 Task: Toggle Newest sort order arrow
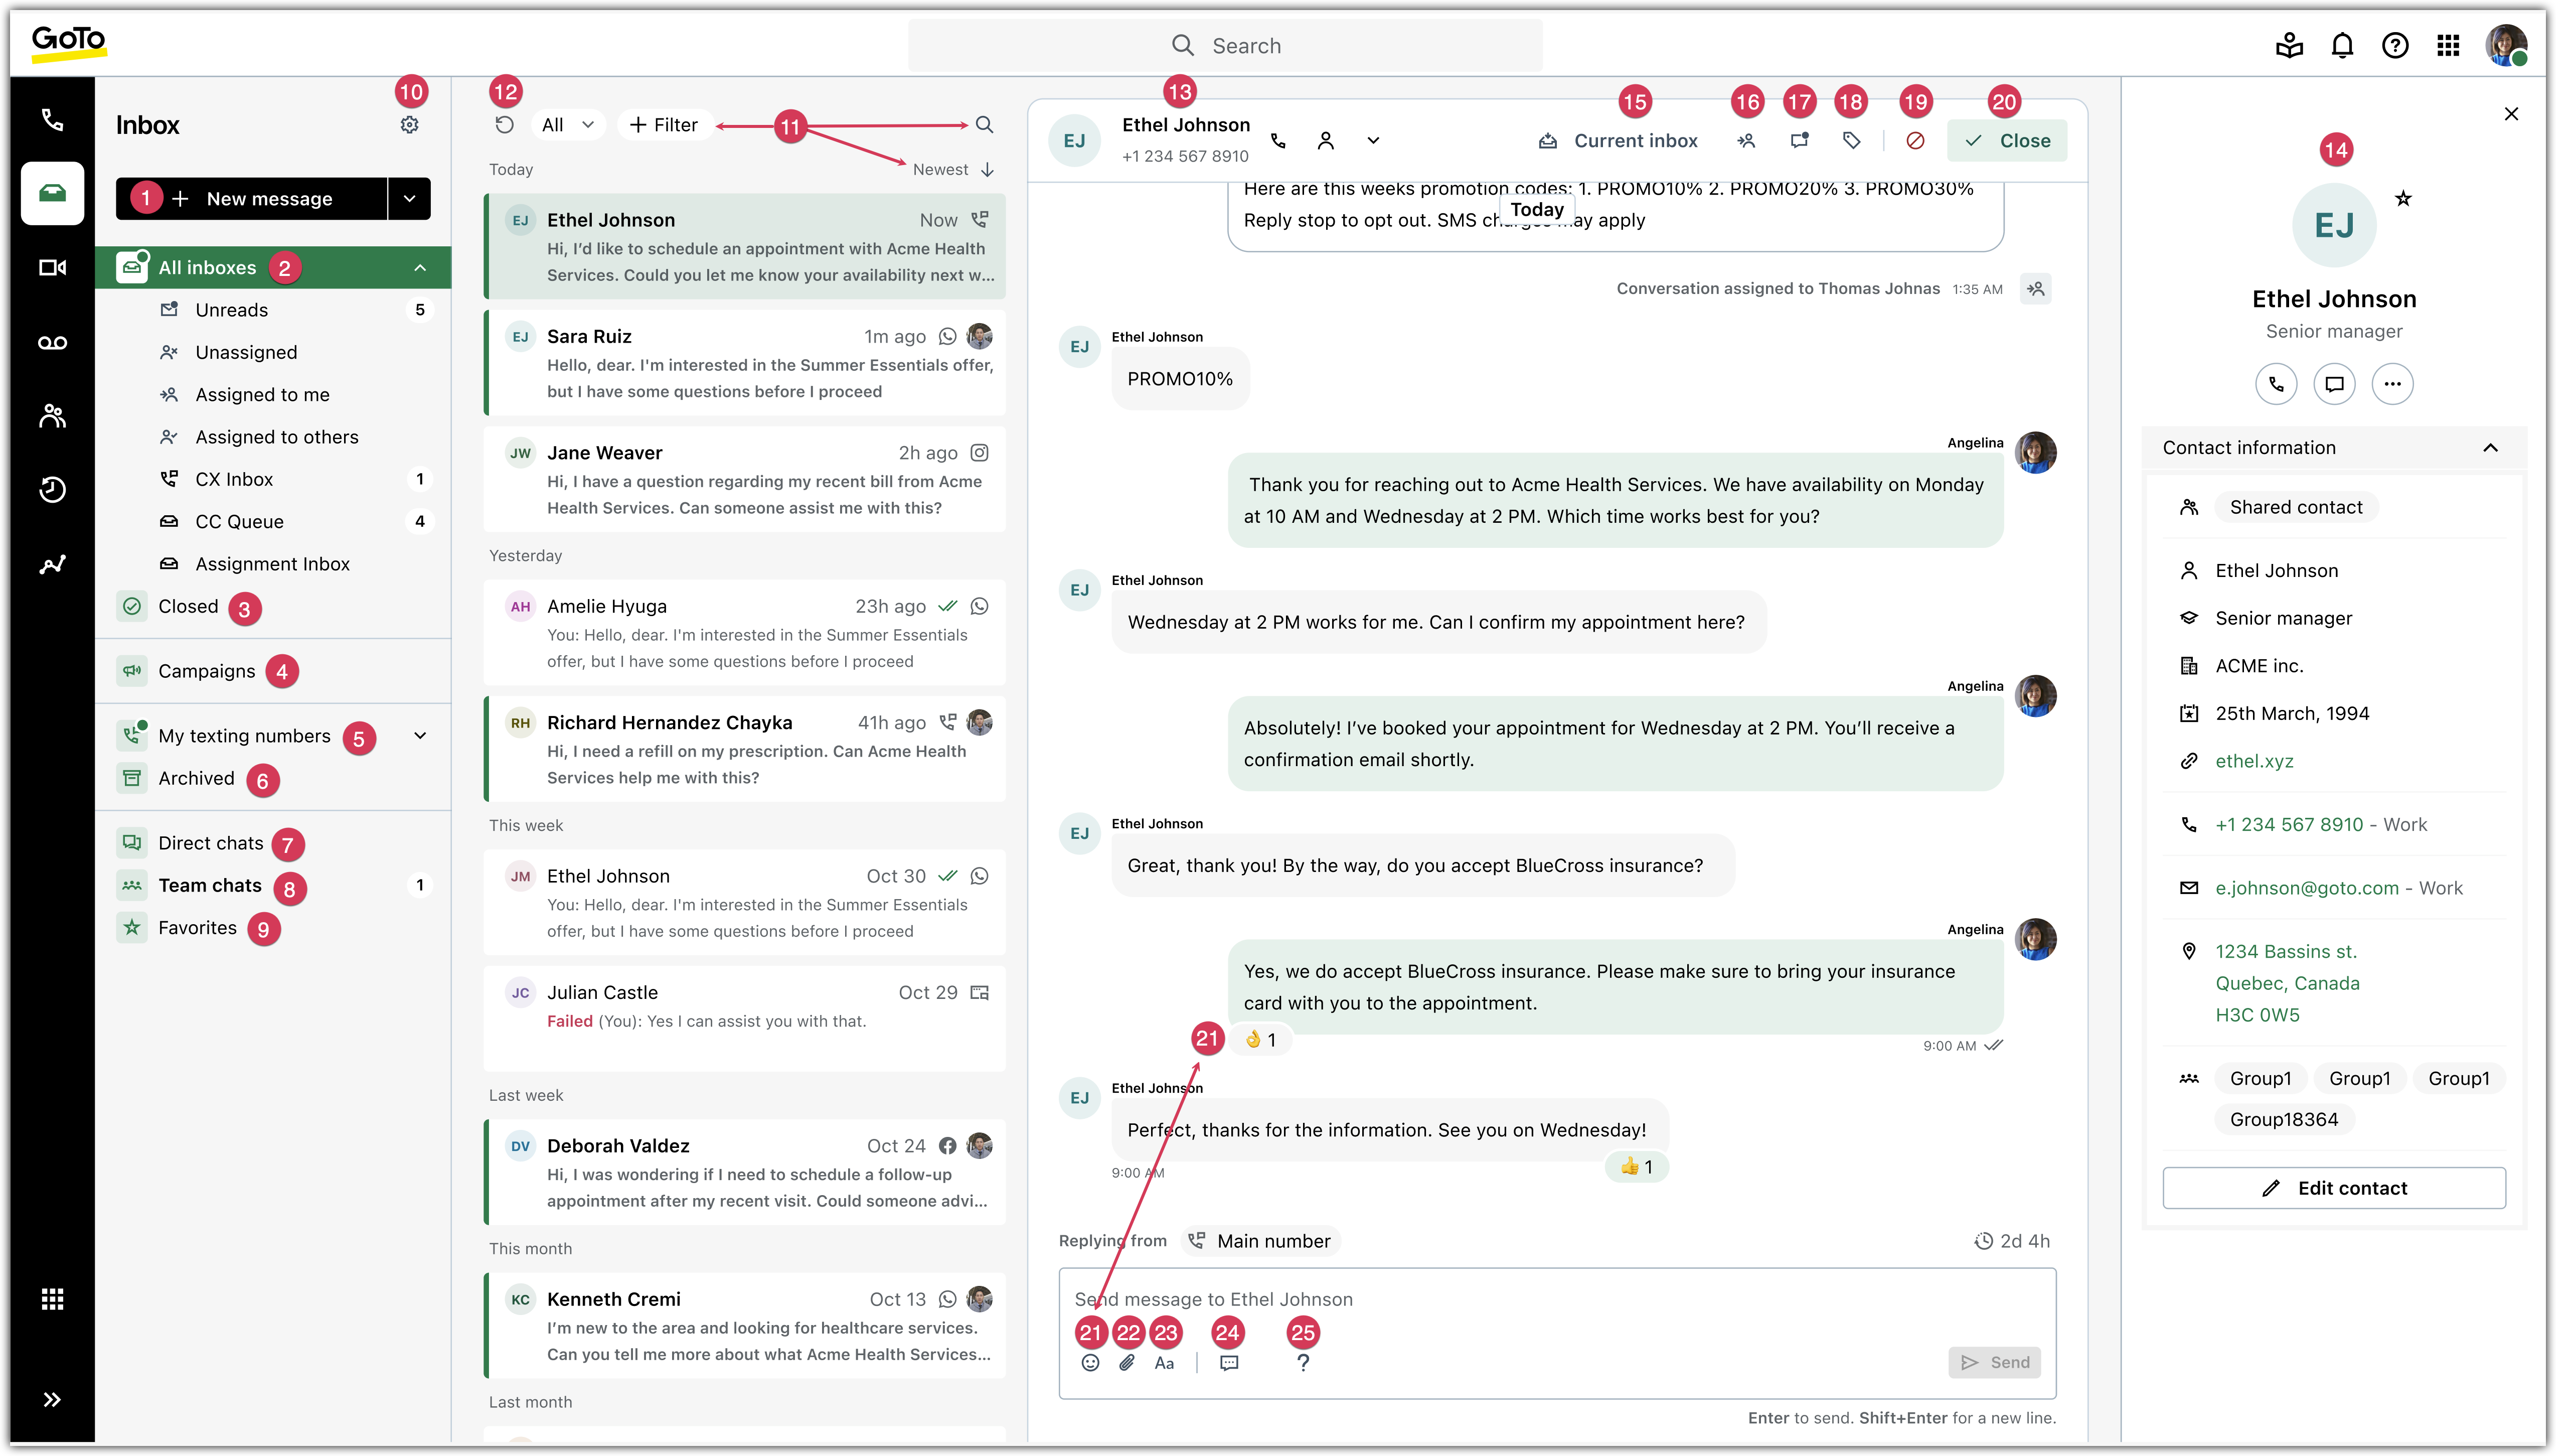point(988,170)
